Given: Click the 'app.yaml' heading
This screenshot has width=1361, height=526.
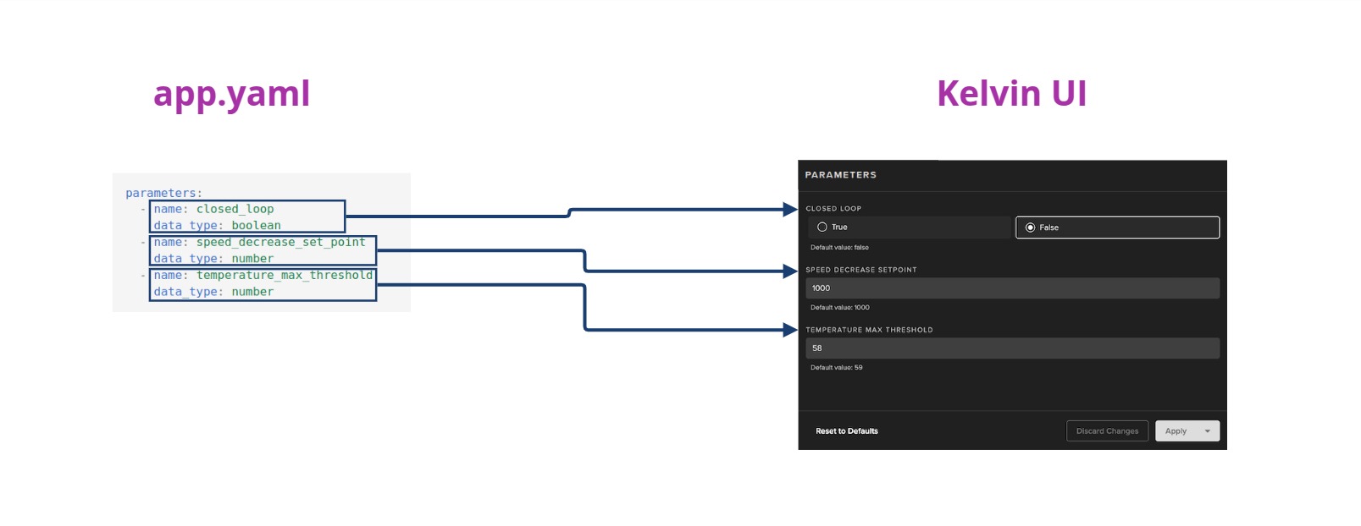Looking at the screenshot, I should click(x=231, y=94).
